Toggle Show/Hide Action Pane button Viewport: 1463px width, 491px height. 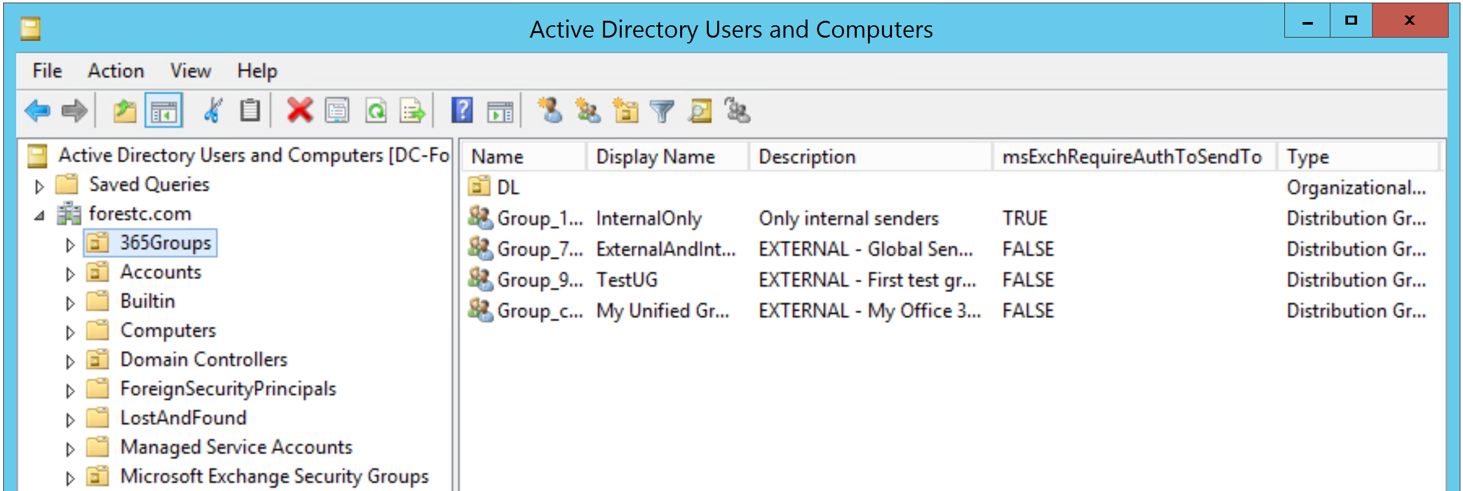(x=500, y=111)
